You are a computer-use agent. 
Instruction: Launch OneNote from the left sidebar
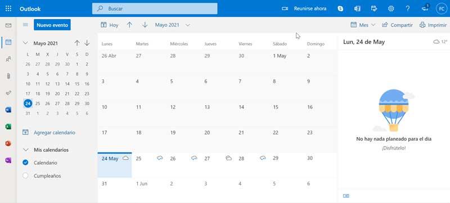8,161
